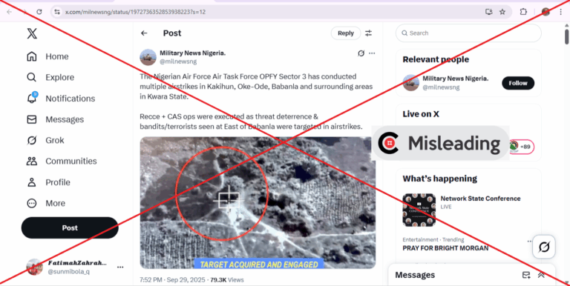Click the 79.3K Views count
This screenshot has height=286, width=570.
[x=227, y=280]
